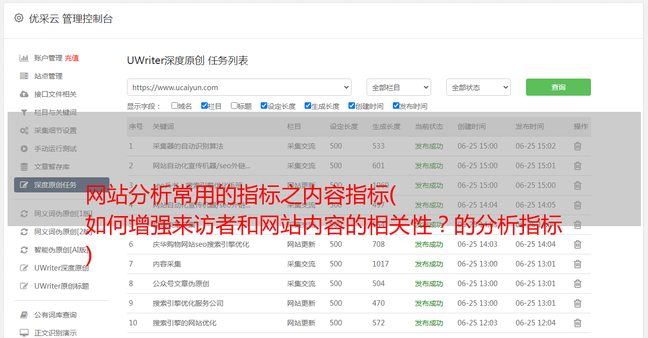Click the 发布时间 column header

(x=529, y=126)
